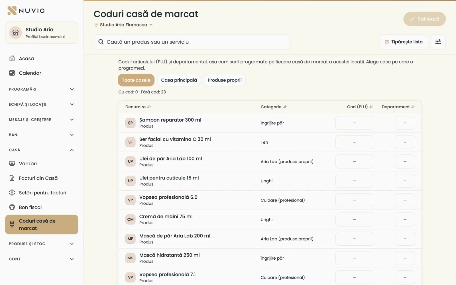Image resolution: width=456 pixels, height=285 pixels.
Task: Expand the Produse și stoc section
Action: 42,244
